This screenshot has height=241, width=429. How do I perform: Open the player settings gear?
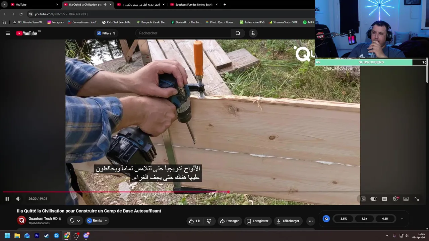pyautogui.click(x=395, y=199)
